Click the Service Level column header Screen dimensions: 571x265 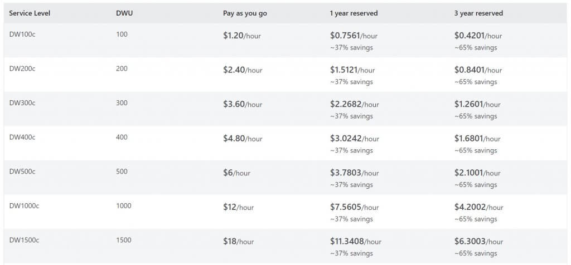30,13
